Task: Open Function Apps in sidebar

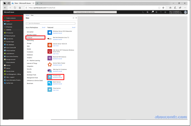Action: tap(10, 42)
